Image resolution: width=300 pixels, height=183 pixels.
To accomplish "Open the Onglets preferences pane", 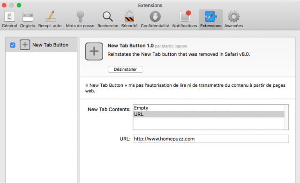I will point(28,20).
